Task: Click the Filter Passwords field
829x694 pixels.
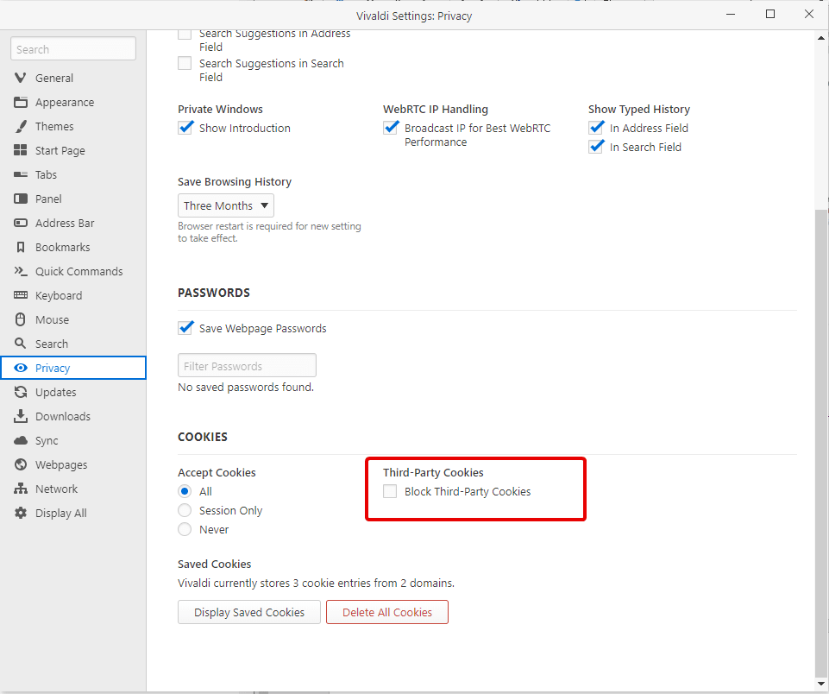Action: [x=247, y=365]
